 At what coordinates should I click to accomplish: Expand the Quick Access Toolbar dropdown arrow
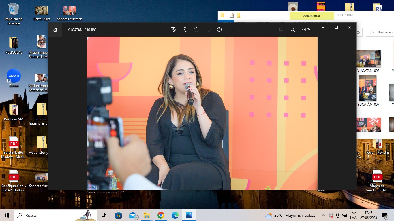point(244,16)
